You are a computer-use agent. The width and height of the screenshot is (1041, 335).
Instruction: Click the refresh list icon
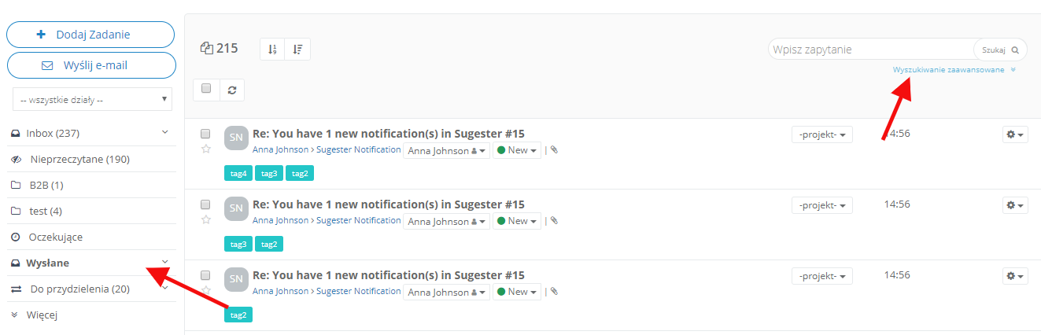click(232, 90)
